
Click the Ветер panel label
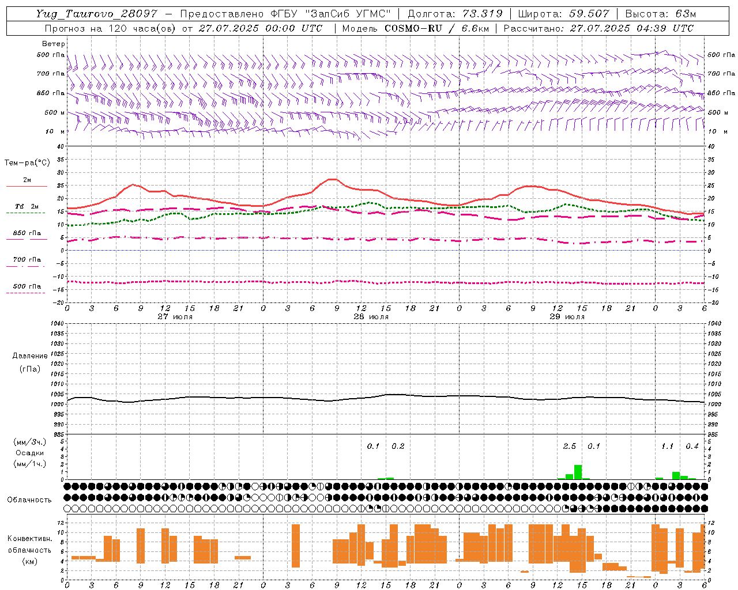(x=54, y=44)
